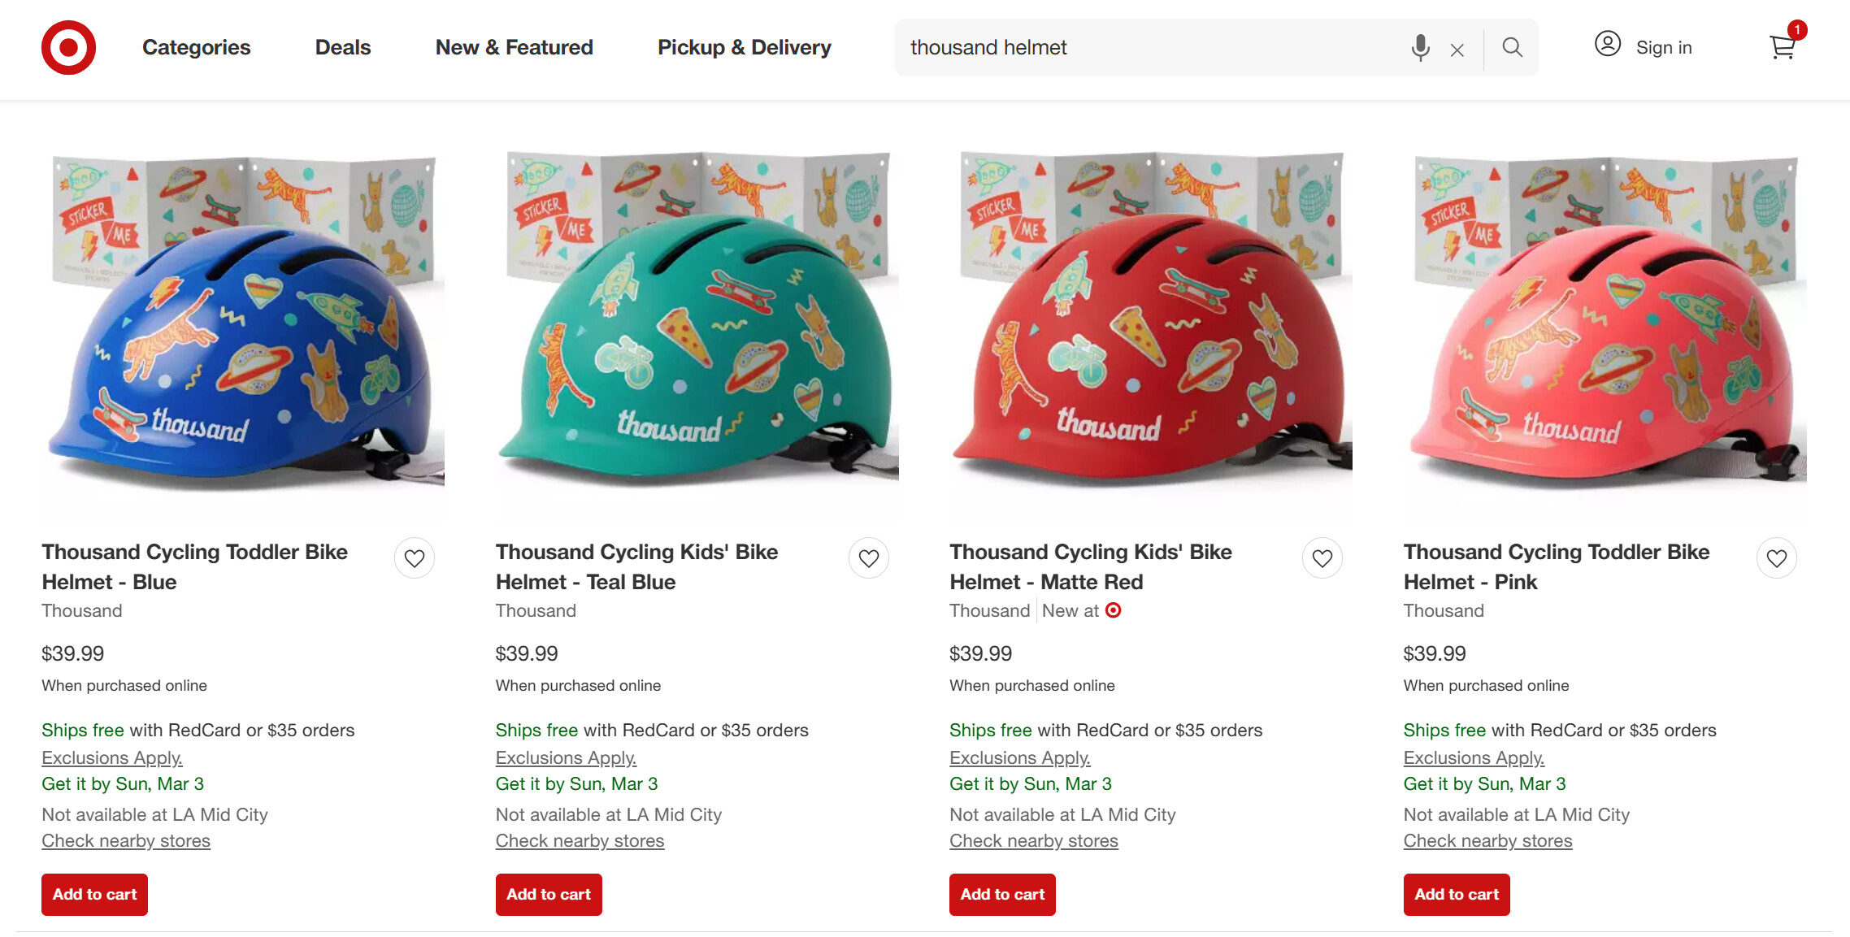Open the Pink helmet product image
The image size is (1850, 937).
point(1605,325)
